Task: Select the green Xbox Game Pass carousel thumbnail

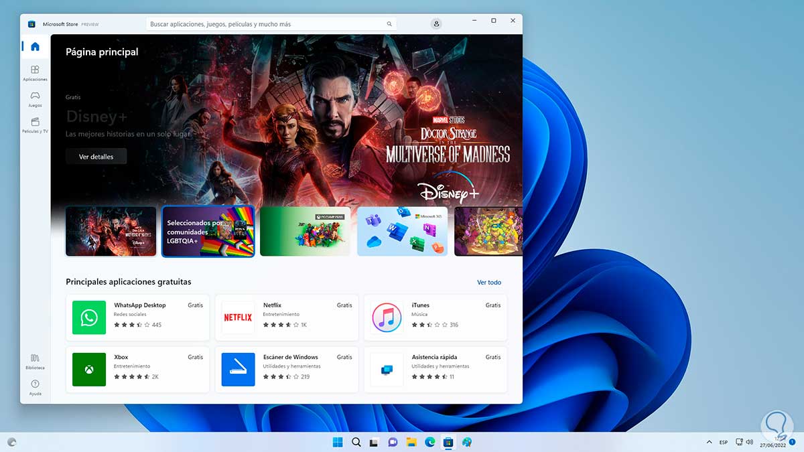Action: pos(305,232)
